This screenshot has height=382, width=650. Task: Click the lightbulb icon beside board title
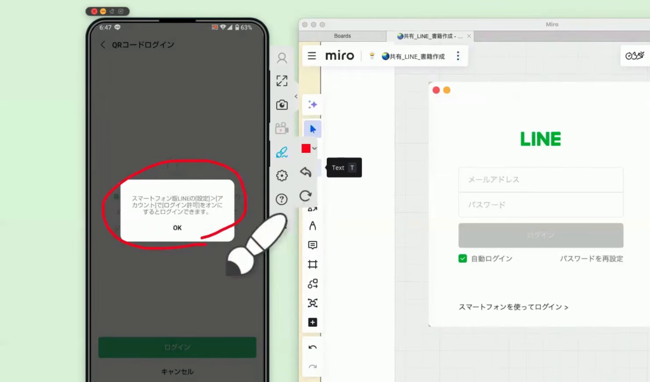click(372, 55)
